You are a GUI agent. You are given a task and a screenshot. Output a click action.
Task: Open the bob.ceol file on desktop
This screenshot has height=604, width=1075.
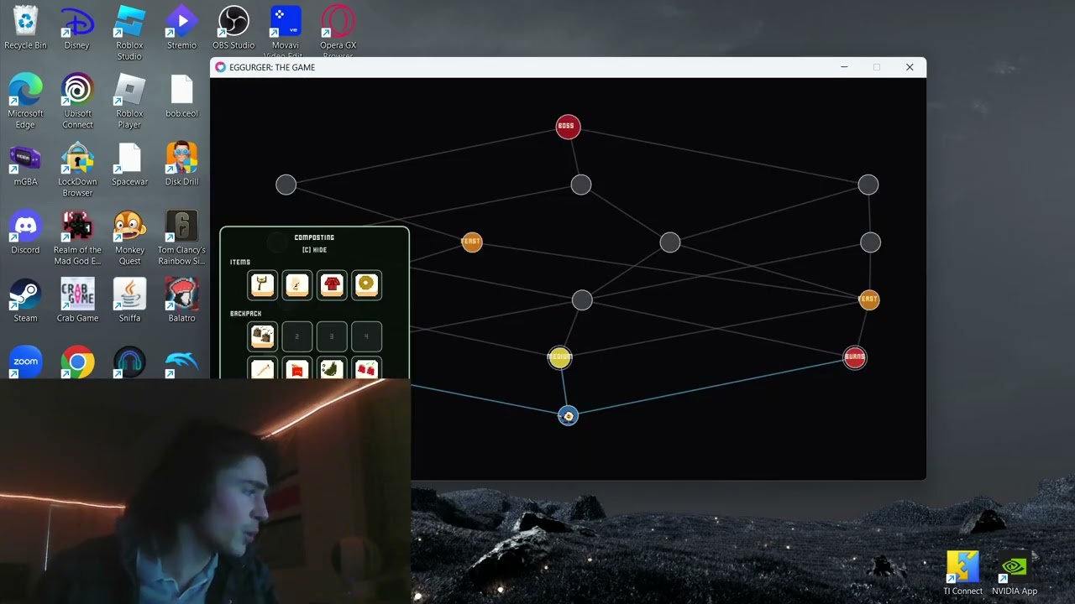pos(181,96)
